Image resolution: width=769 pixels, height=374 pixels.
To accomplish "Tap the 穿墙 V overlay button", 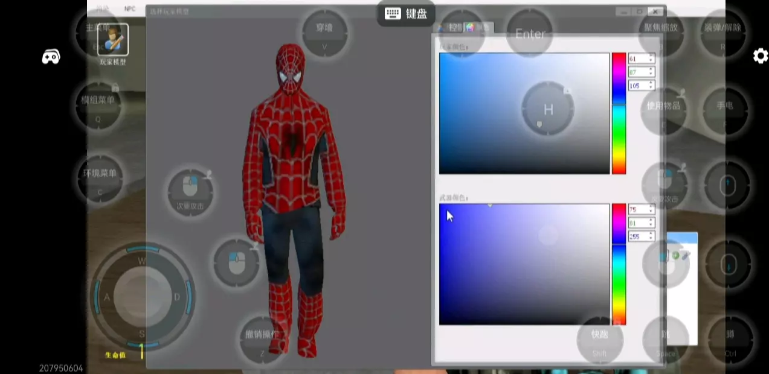I will (x=325, y=34).
